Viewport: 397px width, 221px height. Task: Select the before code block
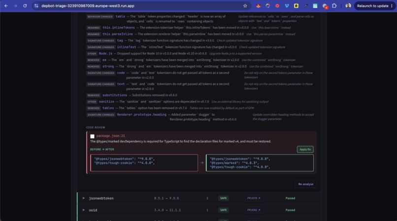pyautogui.click(x=144, y=163)
